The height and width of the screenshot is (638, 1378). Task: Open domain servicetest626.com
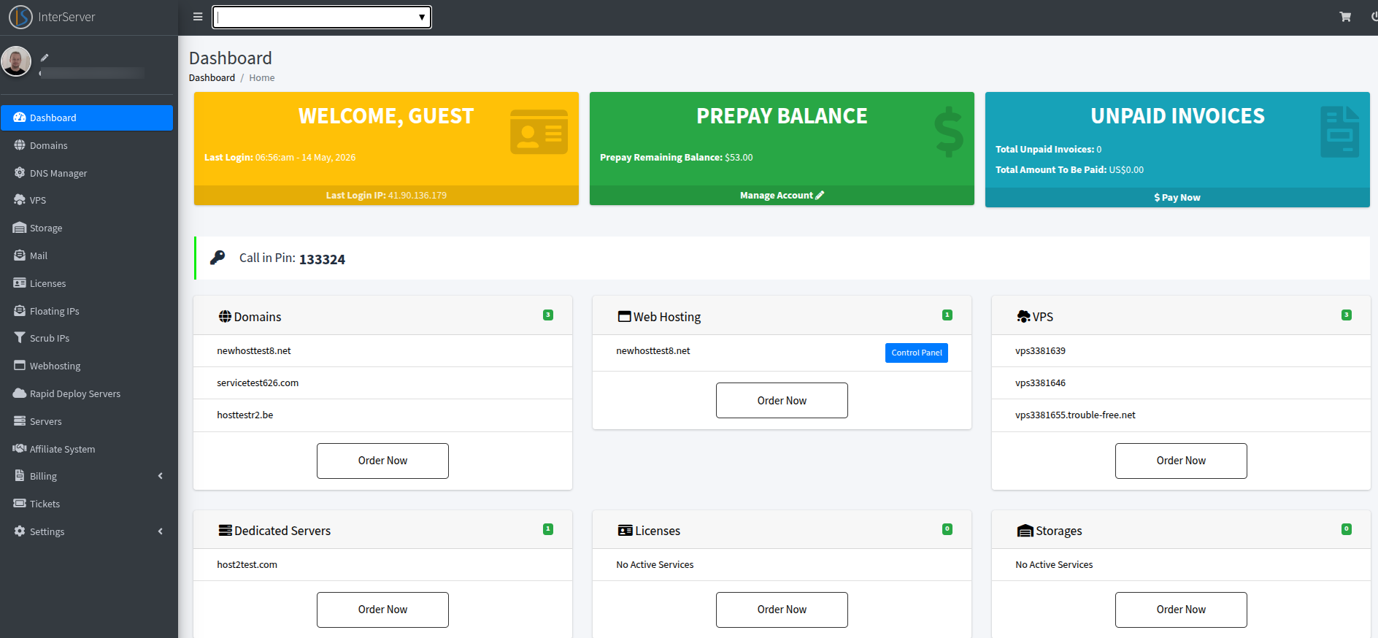click(258, 383)
